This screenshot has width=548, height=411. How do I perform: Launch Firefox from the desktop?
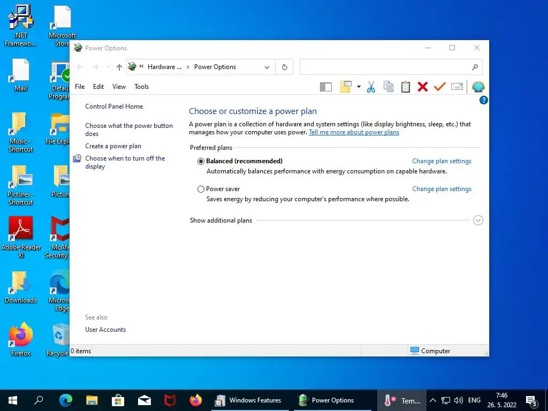(21, 339)
